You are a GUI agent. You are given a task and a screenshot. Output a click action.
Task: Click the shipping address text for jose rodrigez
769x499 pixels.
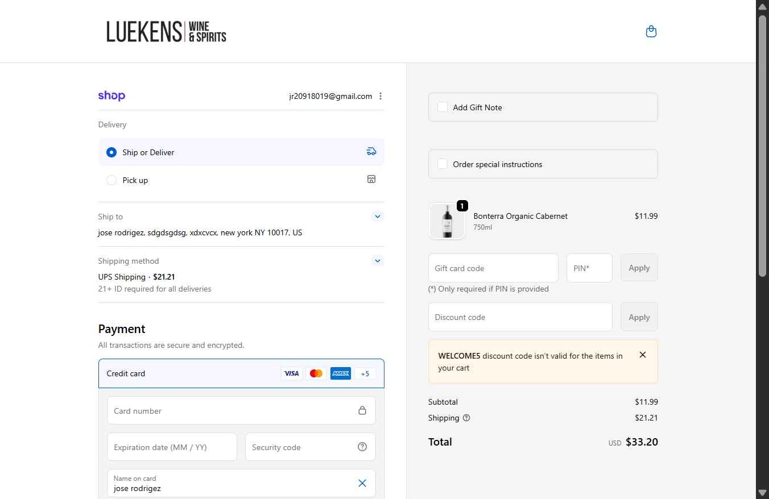200,232
